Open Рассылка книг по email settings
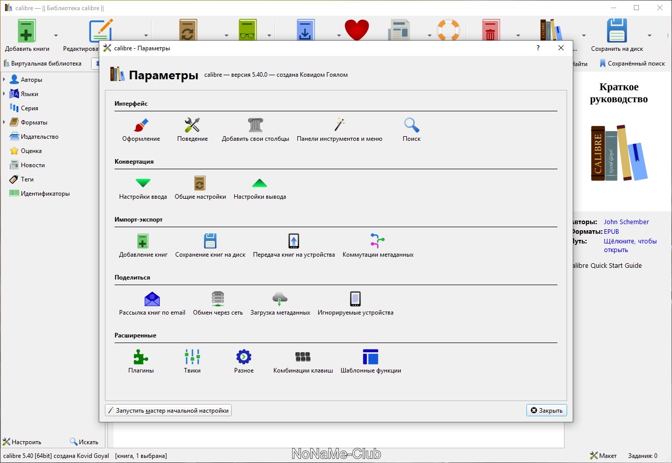Screen dimensions: 672x463 click(x=152, y=303)
